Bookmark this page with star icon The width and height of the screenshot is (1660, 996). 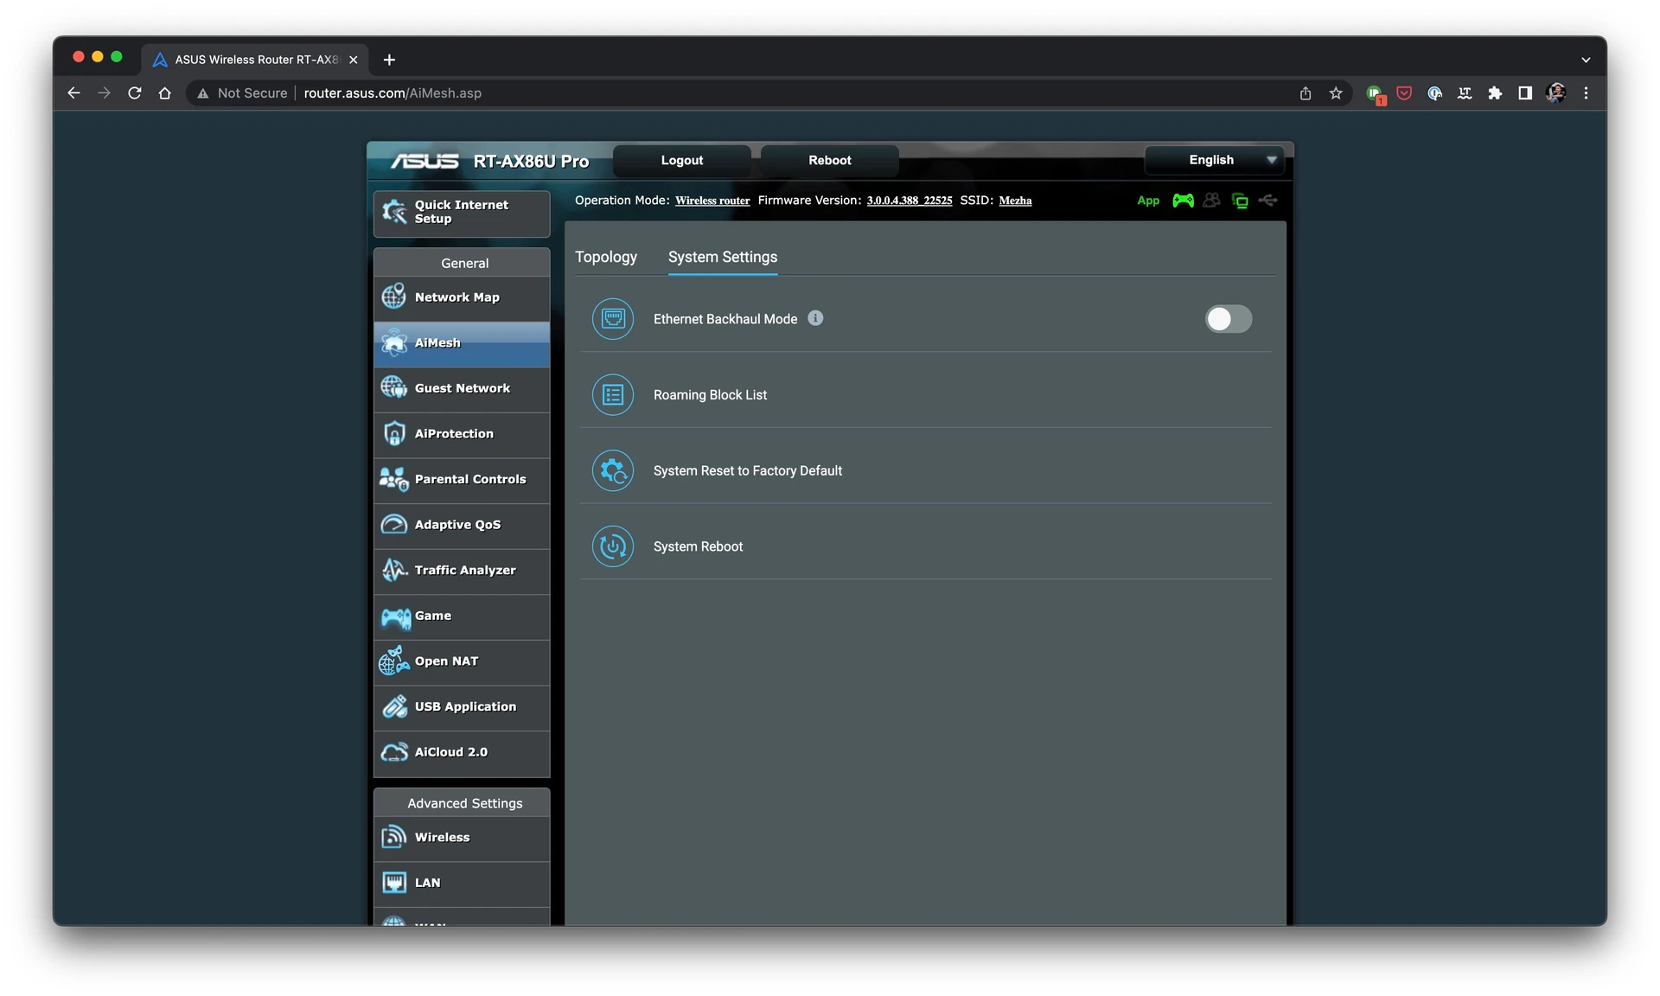[1336, 93]
